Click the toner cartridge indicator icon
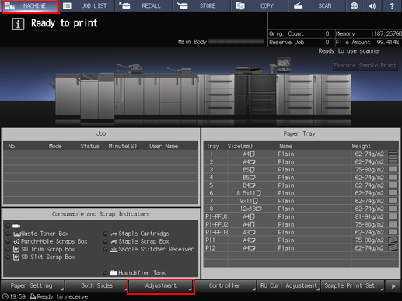This screenshot has width=402, height=301. (16, 226)
